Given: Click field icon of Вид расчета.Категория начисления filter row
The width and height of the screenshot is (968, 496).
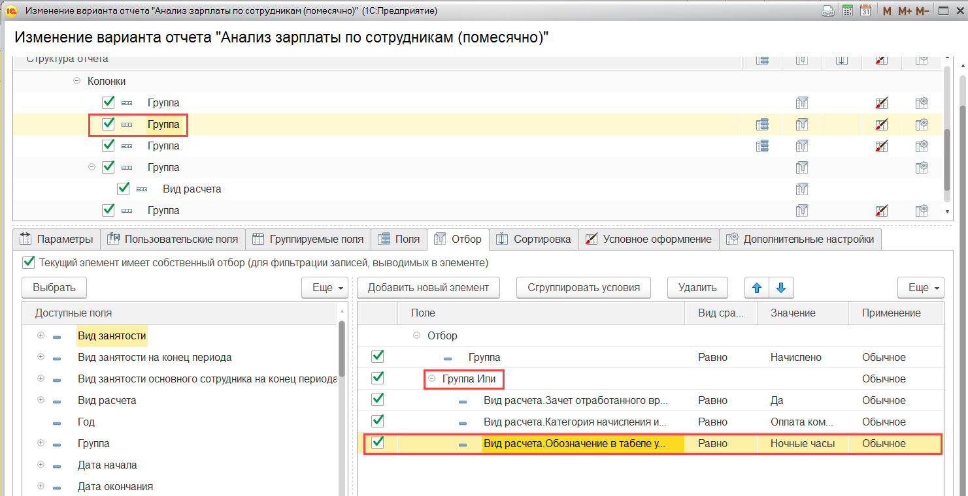Looking at the screenshot, I should [463, 422].
